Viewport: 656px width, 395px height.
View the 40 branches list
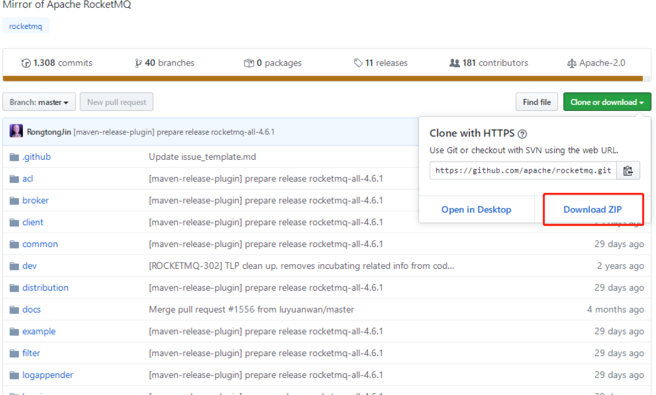pos(164,63)
